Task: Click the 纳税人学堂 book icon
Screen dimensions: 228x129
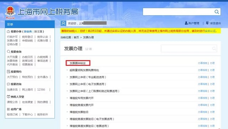Action: (9, 97)
